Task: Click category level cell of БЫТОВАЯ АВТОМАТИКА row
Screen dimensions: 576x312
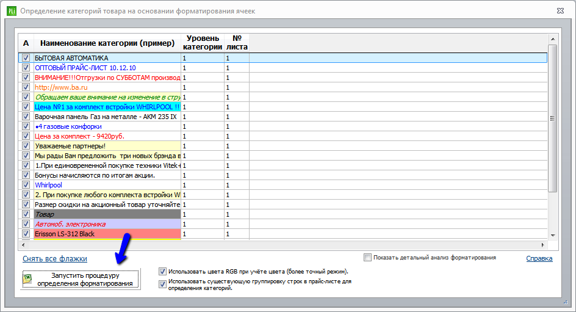Action: click(x=203, y=58)
